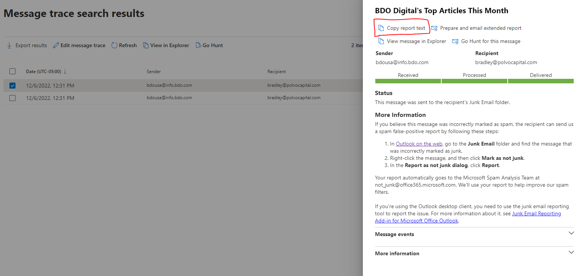Click the Message events section label
Viewport: 582px width, 276px height.
pyautogui.click(x=395, y=234)
